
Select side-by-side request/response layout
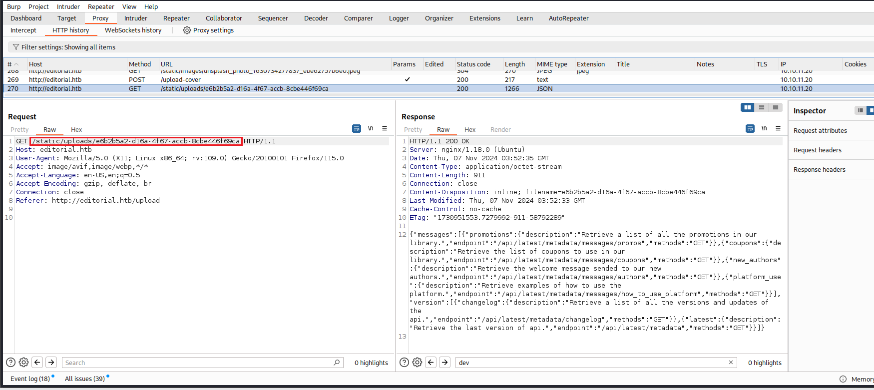coord(748,107)
